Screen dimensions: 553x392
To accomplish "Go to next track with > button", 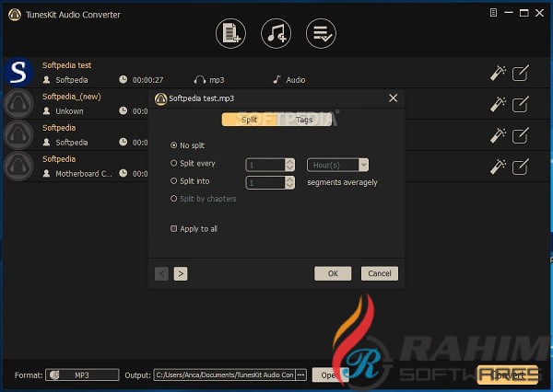I will pyautogui.click(x=181, y=273).
